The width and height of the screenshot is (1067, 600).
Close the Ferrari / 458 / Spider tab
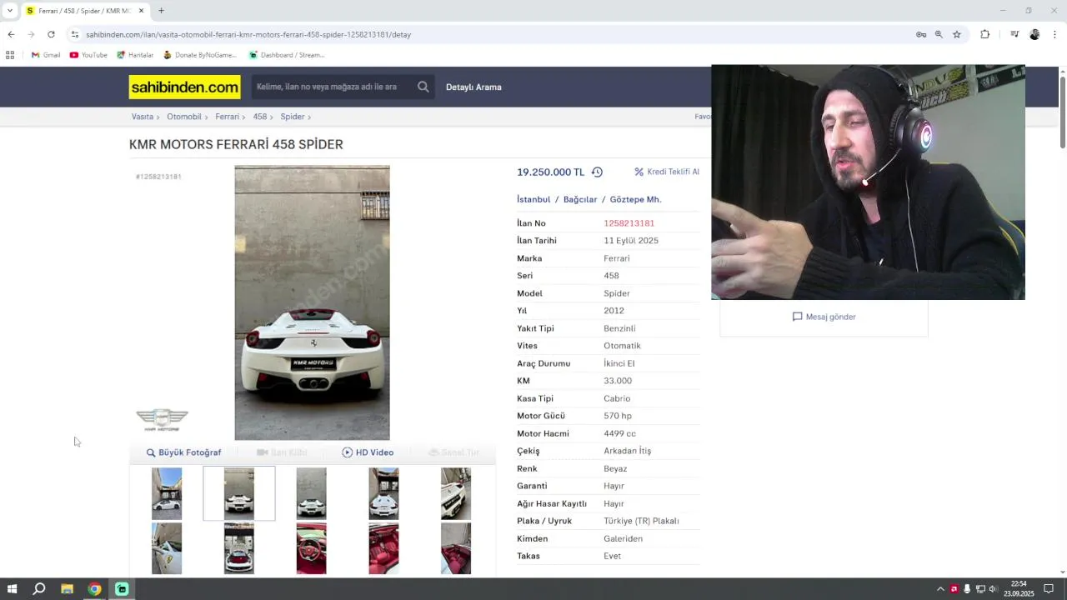[x=141, y=11]
